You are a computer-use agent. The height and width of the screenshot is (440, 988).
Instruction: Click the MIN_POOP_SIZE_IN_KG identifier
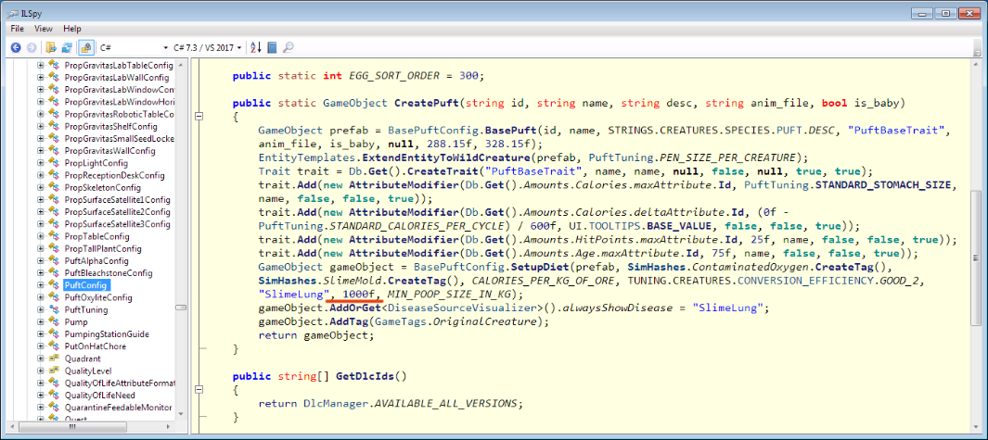coord(449,294)
